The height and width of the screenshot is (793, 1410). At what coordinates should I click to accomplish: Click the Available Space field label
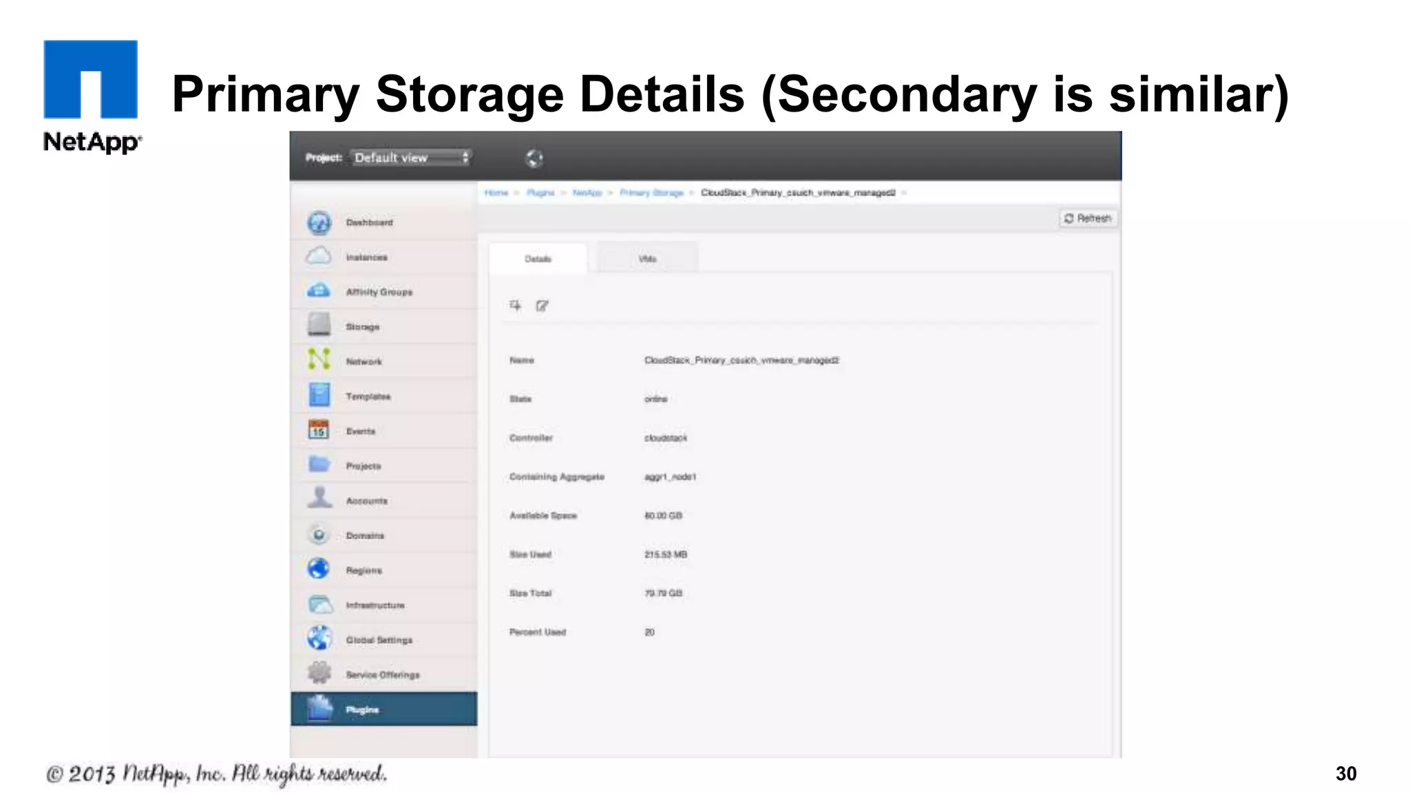coord(543,516)
